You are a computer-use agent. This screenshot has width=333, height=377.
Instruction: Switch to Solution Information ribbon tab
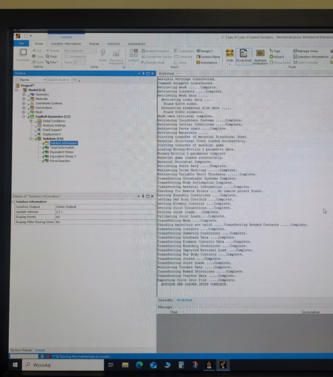click(66, 44)
